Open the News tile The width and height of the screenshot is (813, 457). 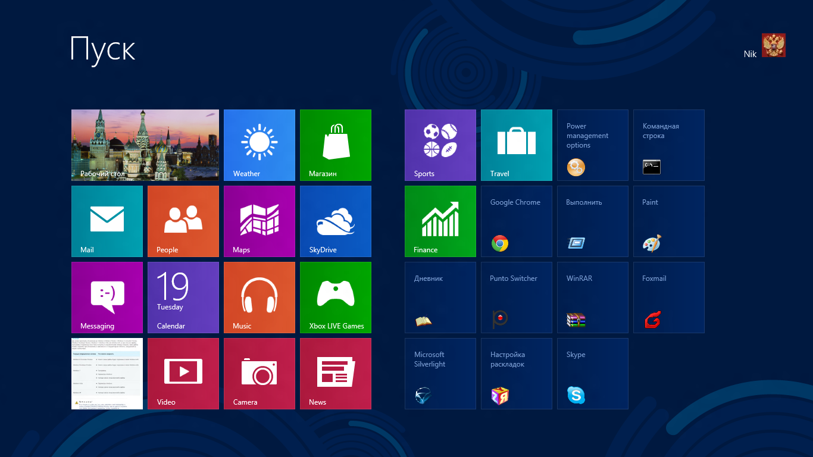(336, 374)
